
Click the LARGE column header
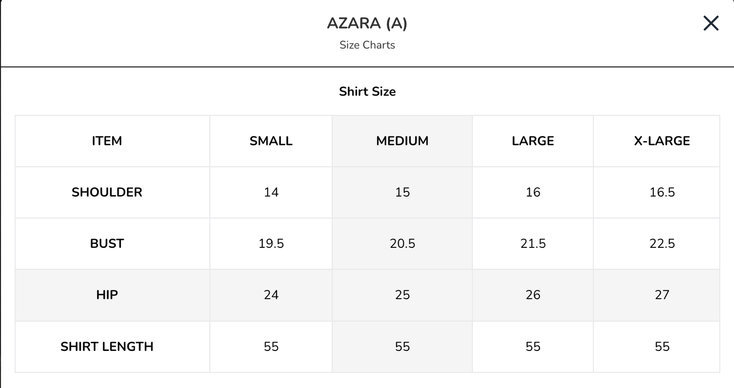point(532,141)
